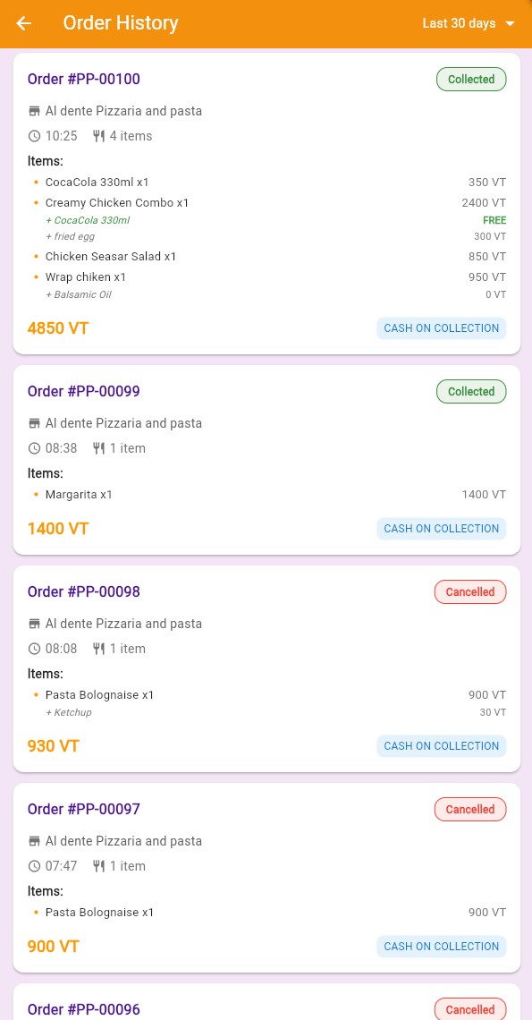Click the clock icon showing 07:47

34,866
